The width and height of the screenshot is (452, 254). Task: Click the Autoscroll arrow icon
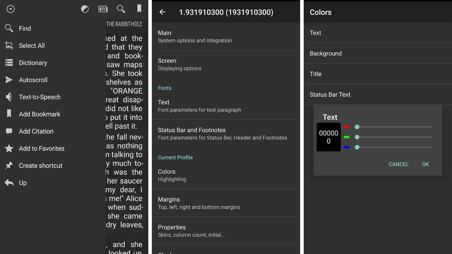point(9,80)
